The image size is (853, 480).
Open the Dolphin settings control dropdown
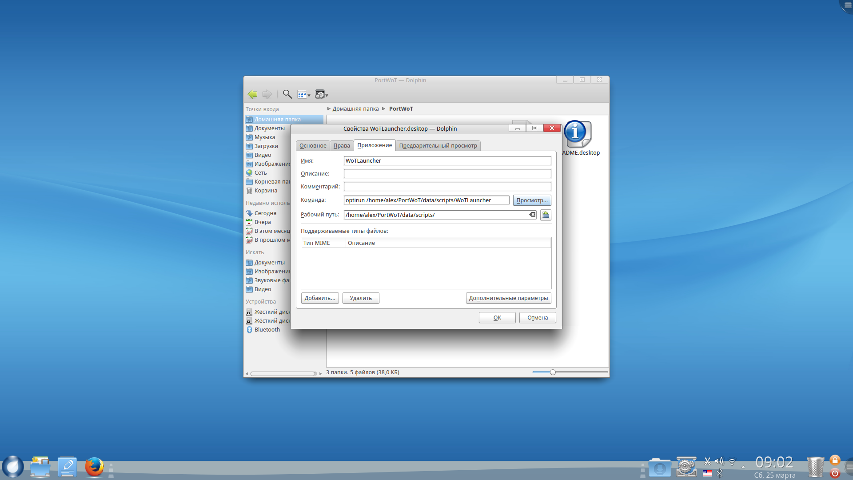point(322,95)
